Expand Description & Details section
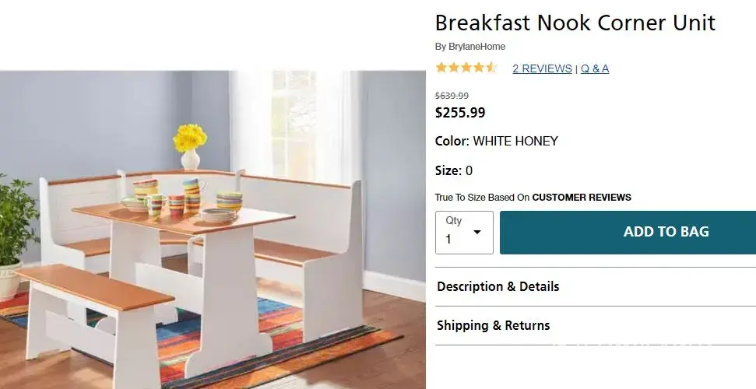756x389 pixels. 498,286
